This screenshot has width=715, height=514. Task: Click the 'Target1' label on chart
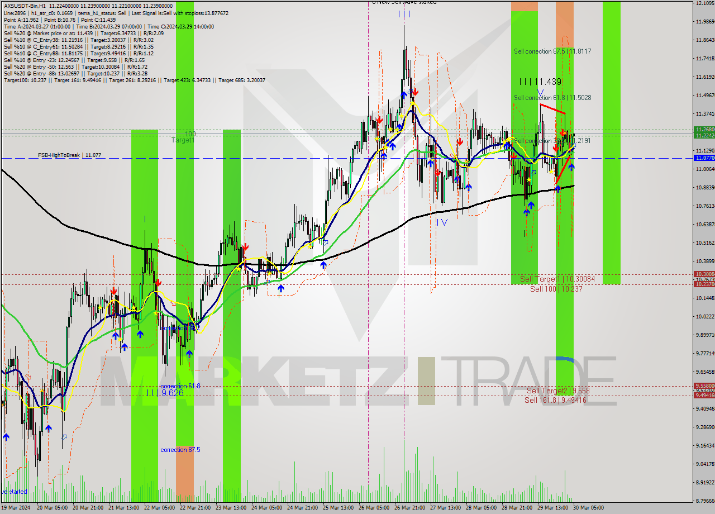click(x=183, y=141)
